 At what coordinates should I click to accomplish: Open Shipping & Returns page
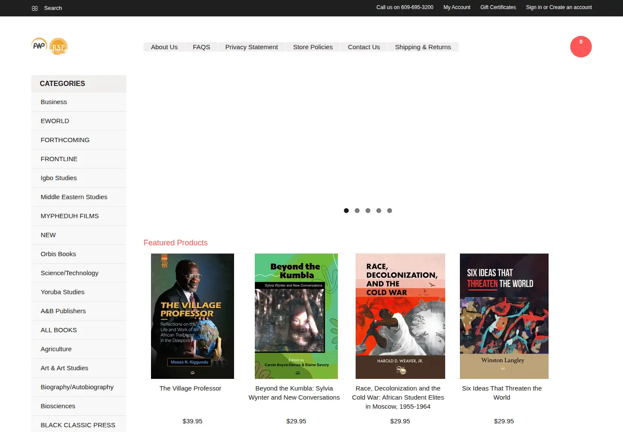click(423, 47)
